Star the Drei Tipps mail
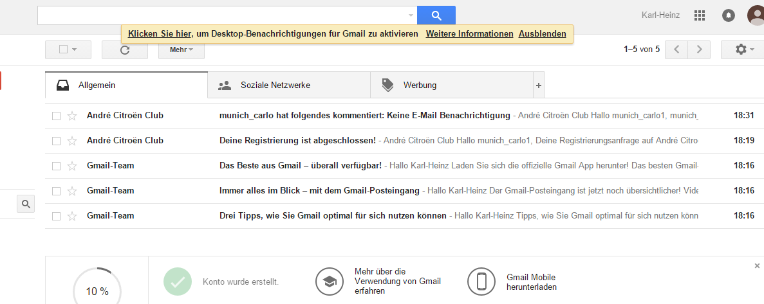 (x=72, y=216)
